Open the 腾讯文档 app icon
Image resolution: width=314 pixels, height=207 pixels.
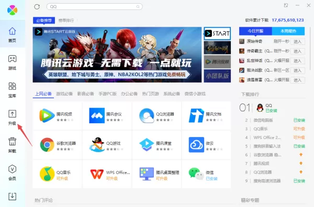pos(196,116)
